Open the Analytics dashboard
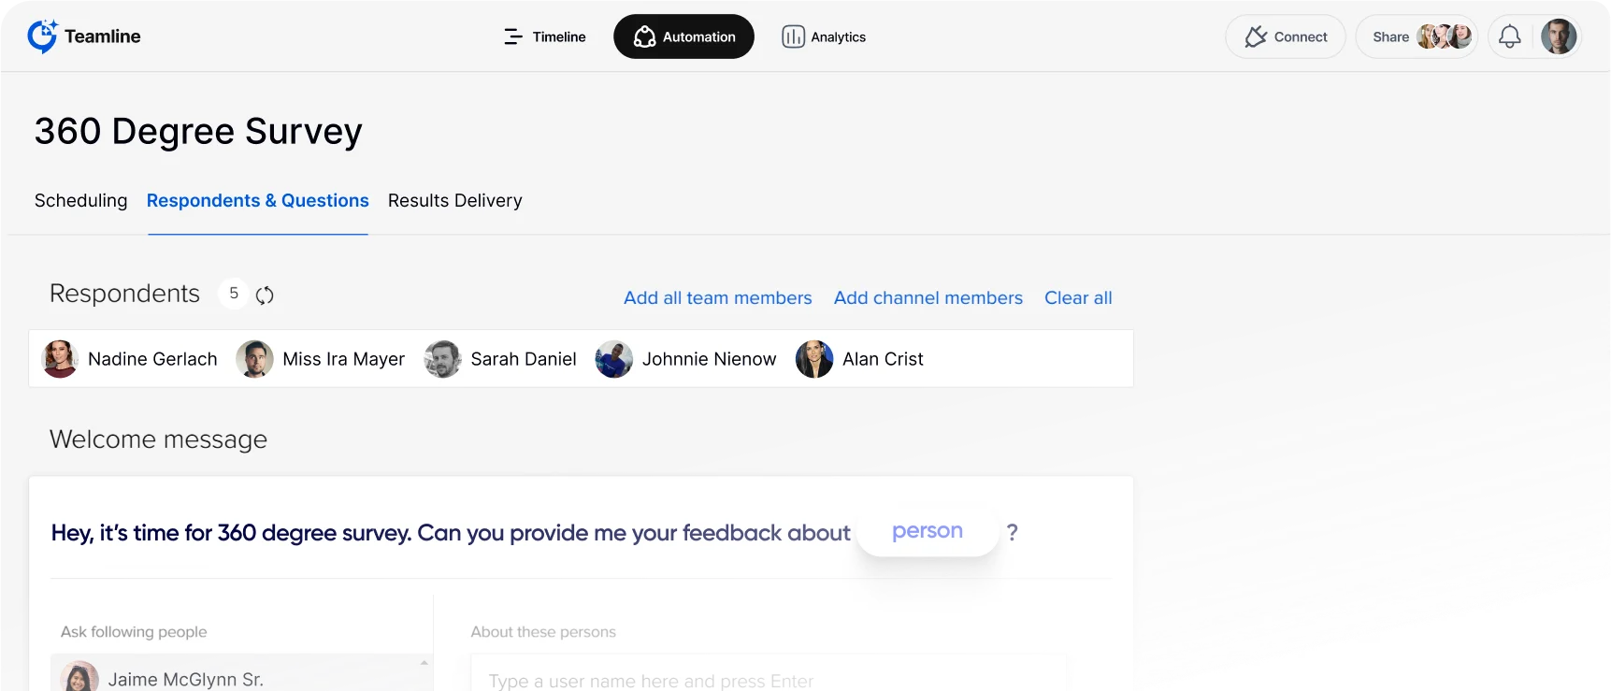Image resolution: width=1611 pixels, height=691 pixels. (x=824, y=36)
